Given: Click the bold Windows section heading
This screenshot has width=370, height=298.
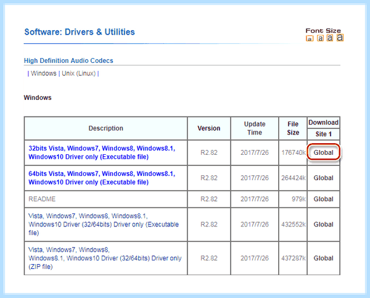Looking at the screenshot, I should (38, 97).
